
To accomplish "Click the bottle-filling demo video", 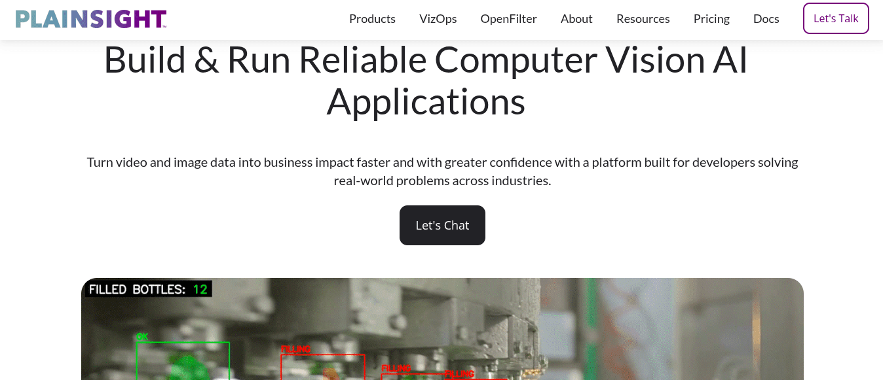I will click(442, 329).
